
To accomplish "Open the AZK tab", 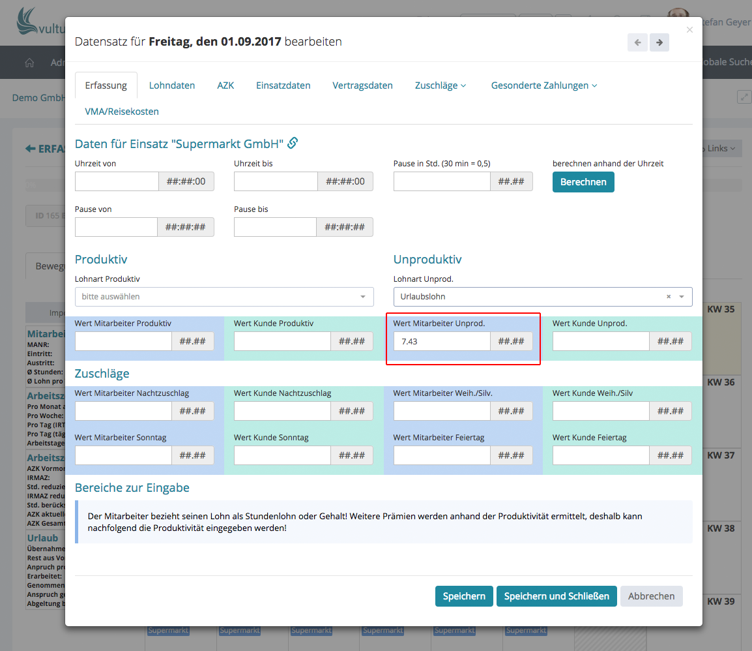I will (x=225, y=85).
